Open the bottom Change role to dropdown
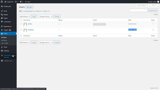 coord(45,42)
